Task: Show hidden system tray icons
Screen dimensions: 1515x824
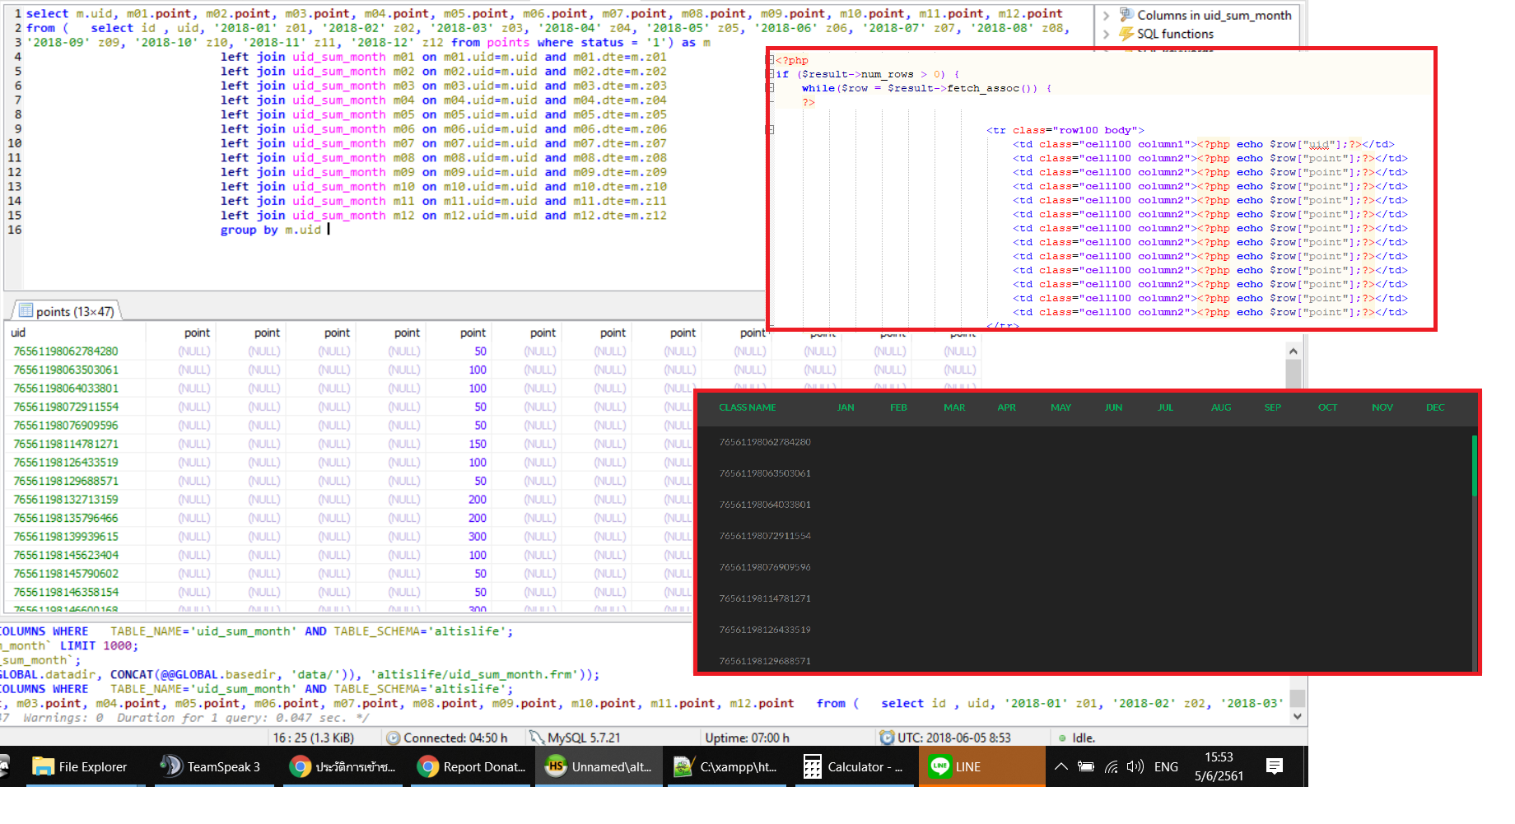Action: click(x=1061, y=766)
